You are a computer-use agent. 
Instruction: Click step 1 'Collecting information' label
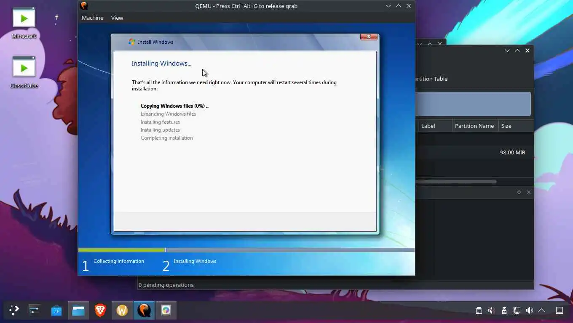(119, 261)
